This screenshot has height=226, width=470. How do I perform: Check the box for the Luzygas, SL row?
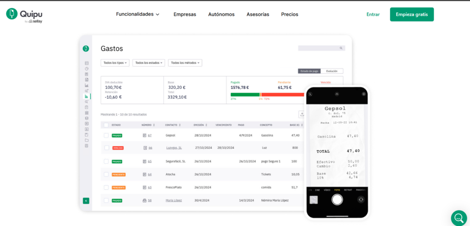[x=106, y=148]
